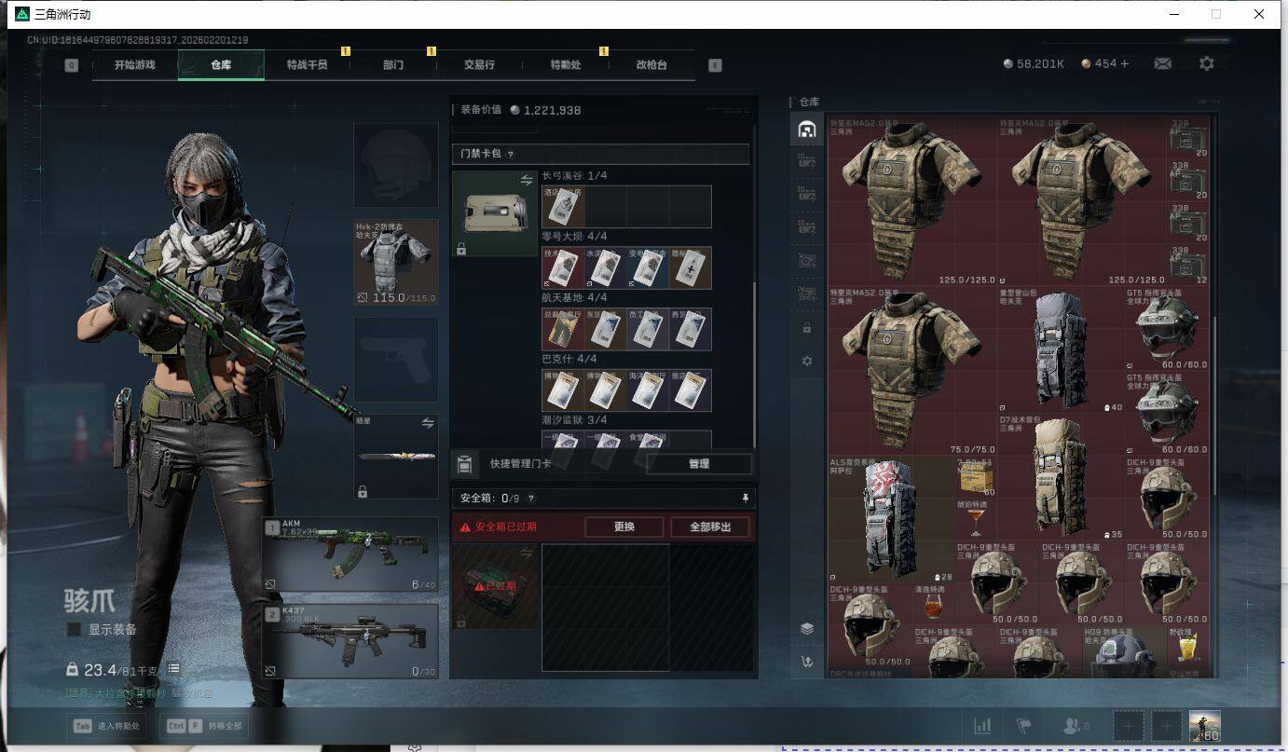Switch to 特战干员 tab
This screenshot has height=752, width=1288.
coord(307,65)
